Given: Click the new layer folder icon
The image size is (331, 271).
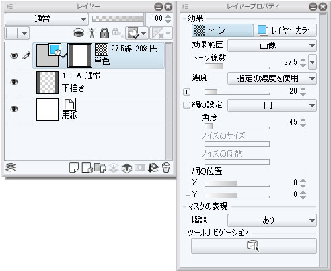Looking at the screenshot, I should 100,168.
